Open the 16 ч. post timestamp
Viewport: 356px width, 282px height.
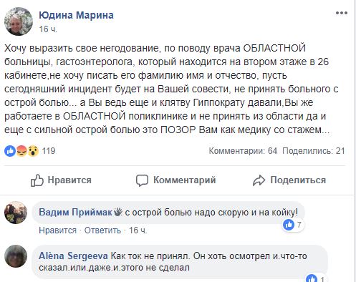click(x=48, y=29)
